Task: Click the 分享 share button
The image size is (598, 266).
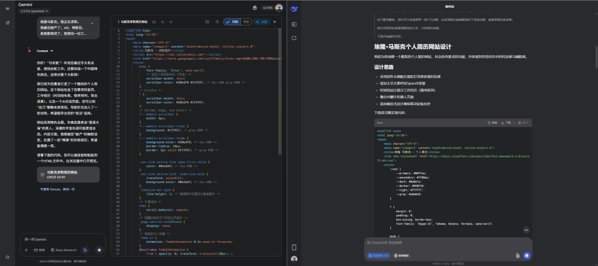Action: coord(261,22)
